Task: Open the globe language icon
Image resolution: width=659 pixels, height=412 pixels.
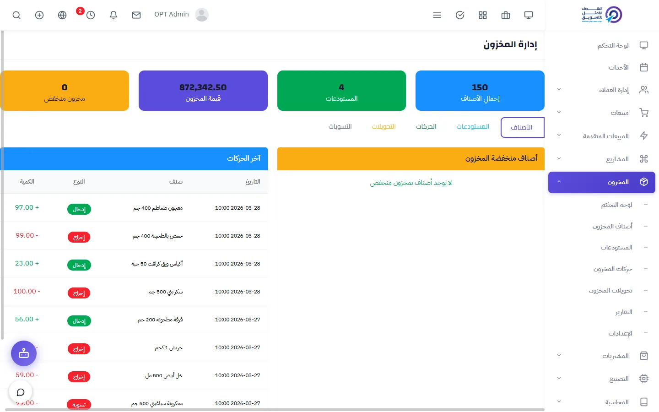Action: (x=62, y=15)
